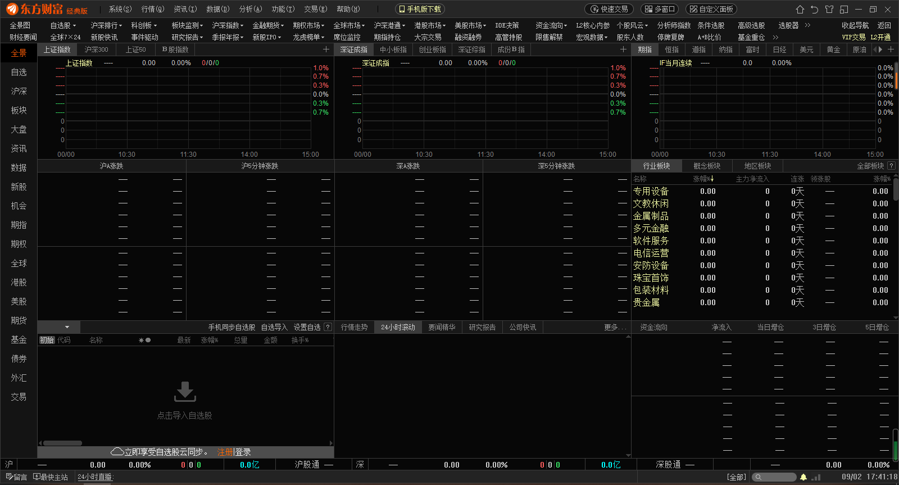The width and height of the screenshot is (899, 485).
Task: Click the help question mark beside 设置自选
Action: point(328,327)
